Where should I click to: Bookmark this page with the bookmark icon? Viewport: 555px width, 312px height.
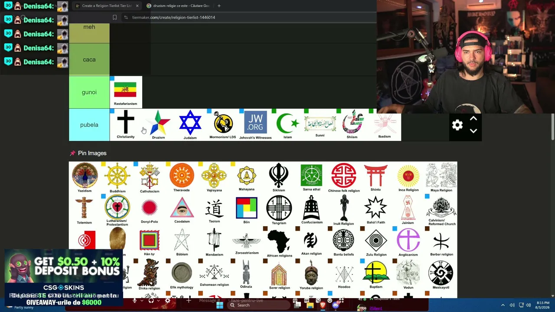click(114, 17)
